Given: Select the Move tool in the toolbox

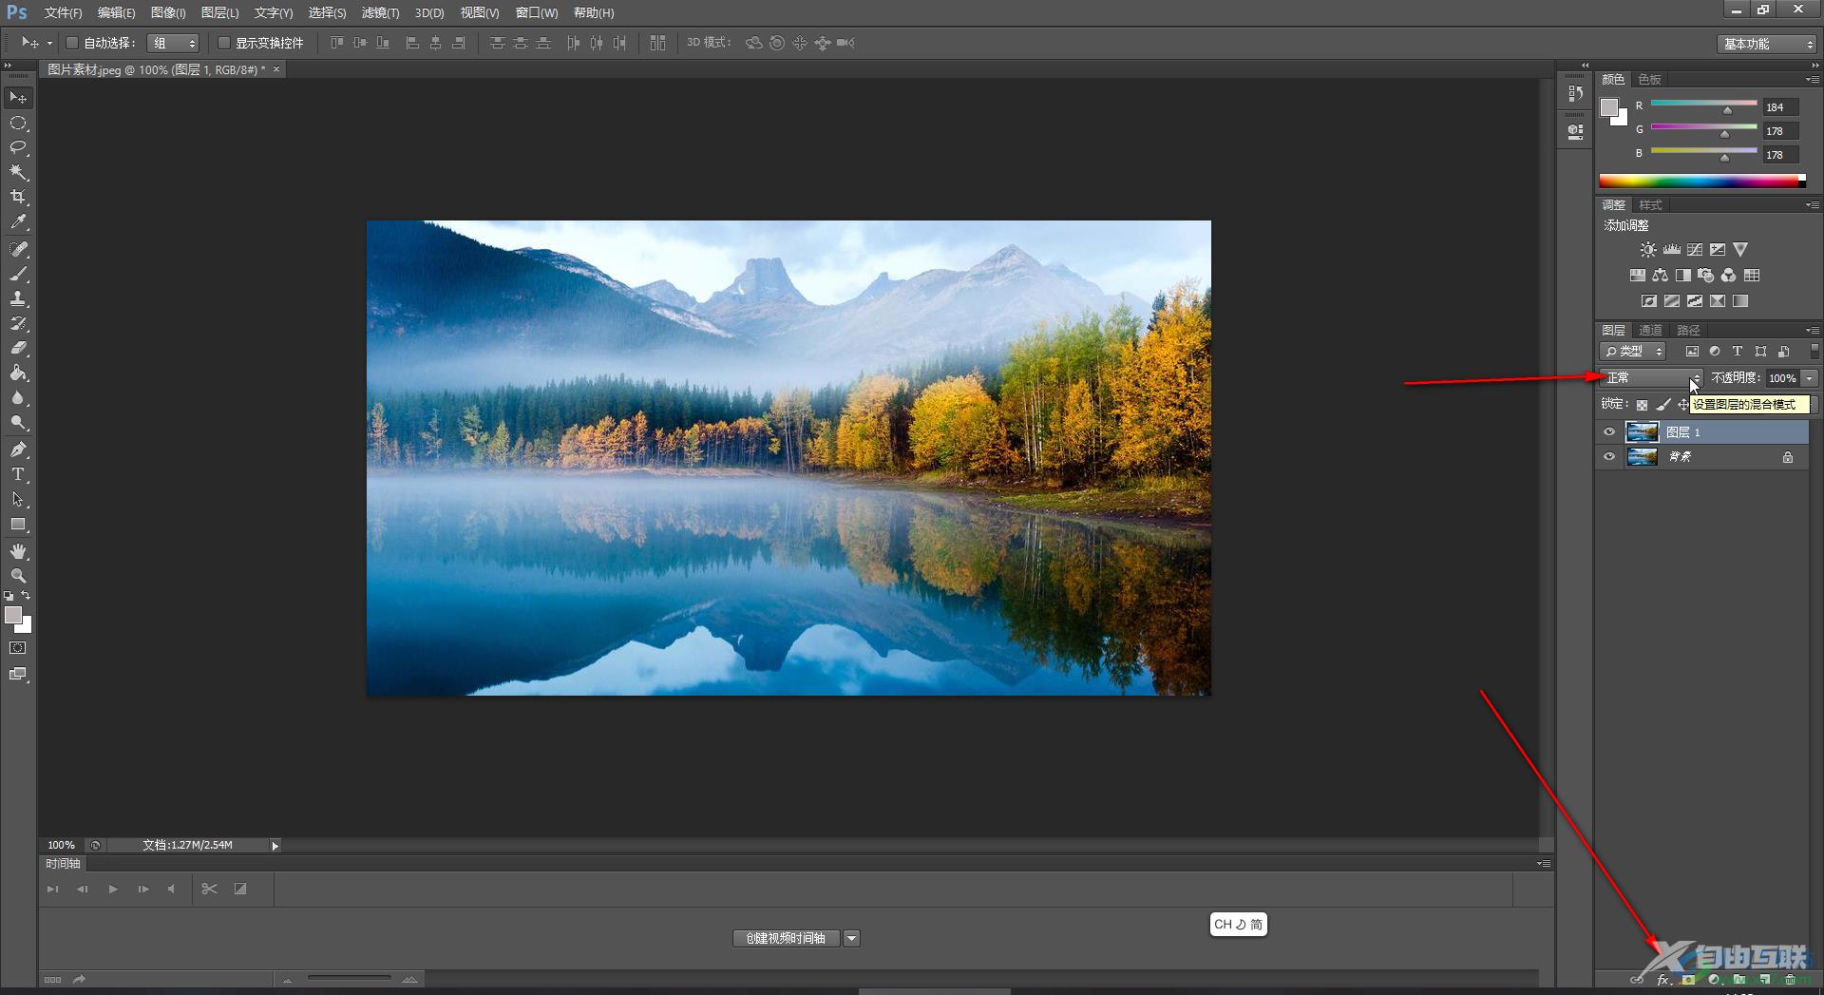Looking at the screenshot, I should (x=18, y=98).
